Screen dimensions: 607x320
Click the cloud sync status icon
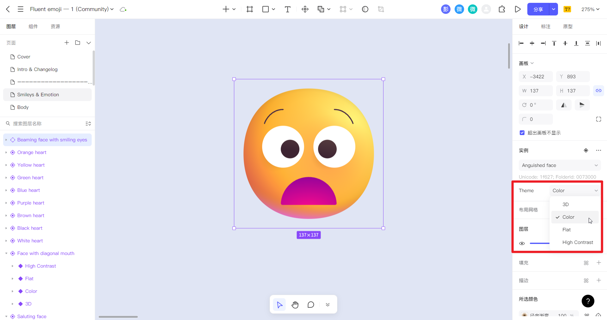pyautogui.click(x=123, y=9)
